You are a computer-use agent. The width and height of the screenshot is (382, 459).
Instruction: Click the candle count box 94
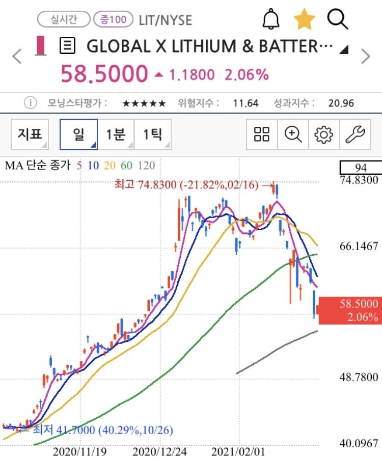(x=361, y=168)
